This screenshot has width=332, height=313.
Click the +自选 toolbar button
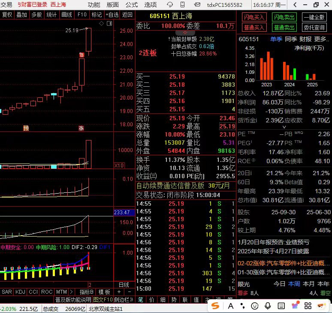112,15
